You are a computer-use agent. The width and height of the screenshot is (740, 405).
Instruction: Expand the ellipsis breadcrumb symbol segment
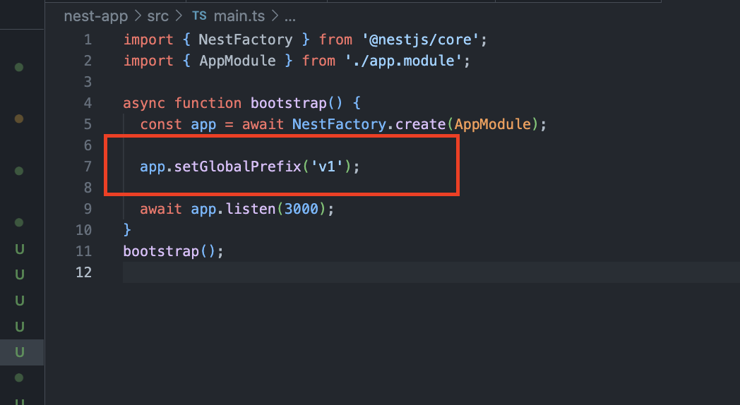pyautogui.click(x=290, y=17)
